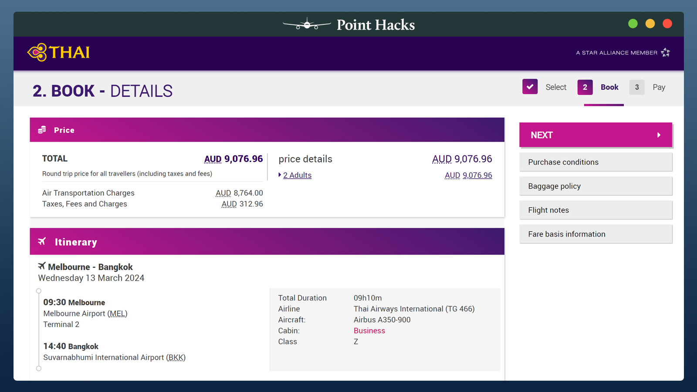Image resolution: width=697 pixels, height=392 pixels.
Task: Click the timeline end circle below Bangkok
Action: click(x=39, y=368)
